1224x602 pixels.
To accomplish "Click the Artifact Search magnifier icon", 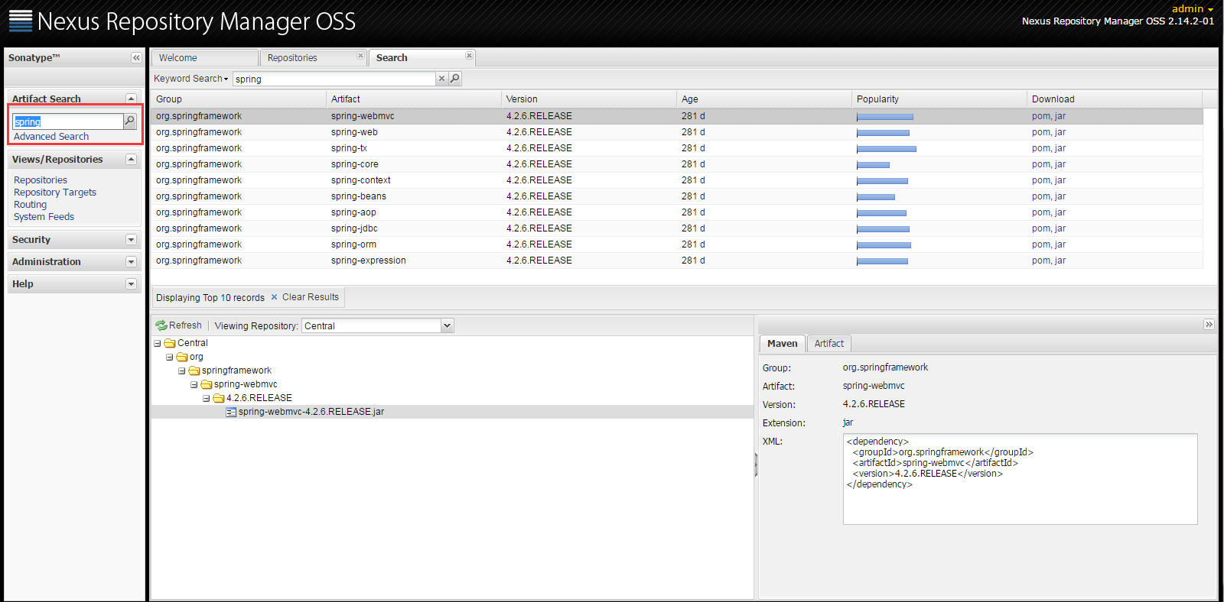I will tap(130, 121).
